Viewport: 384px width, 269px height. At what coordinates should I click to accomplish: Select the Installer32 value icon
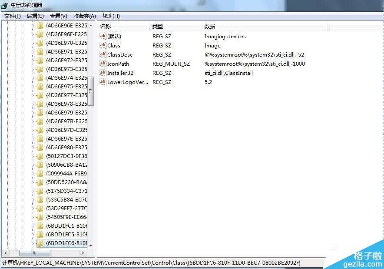(103, 73)
